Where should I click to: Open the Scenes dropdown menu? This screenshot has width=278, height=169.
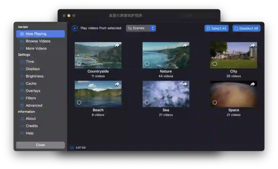(x=141, y=28)
